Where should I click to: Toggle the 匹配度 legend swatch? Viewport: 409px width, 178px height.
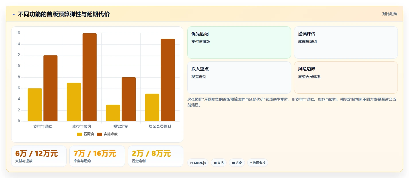point(79,134)
